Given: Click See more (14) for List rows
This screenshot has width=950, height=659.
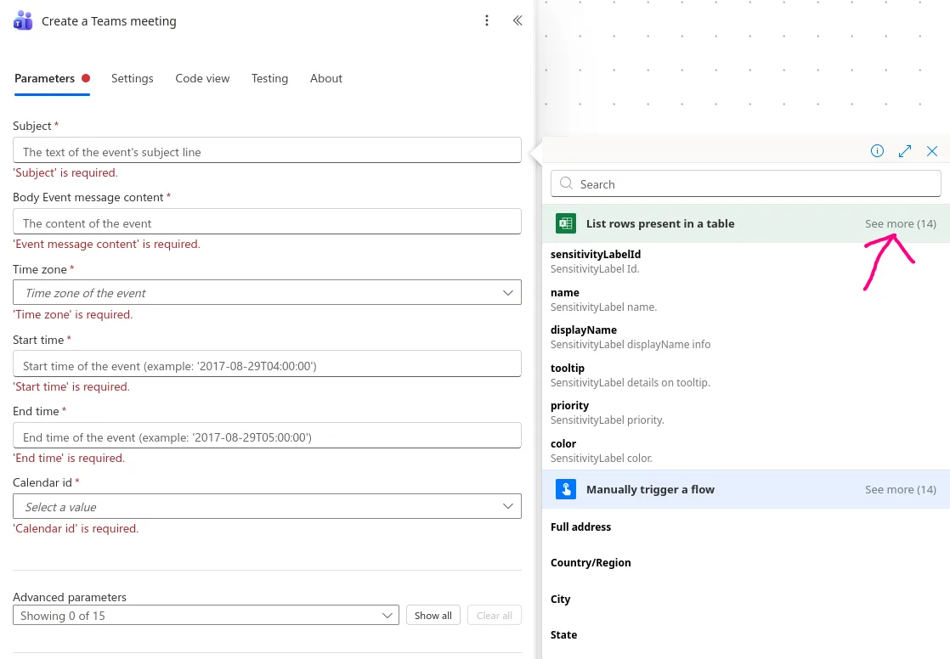Looking at the screenshot, I should pyautogui.click(x=901, y=223).
